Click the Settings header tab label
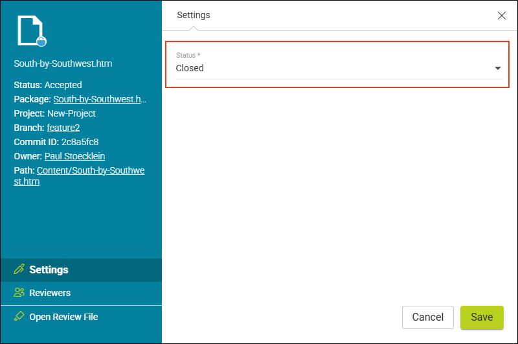The width and height of the screenshot is (518, 344). click(x=194, y=15)
